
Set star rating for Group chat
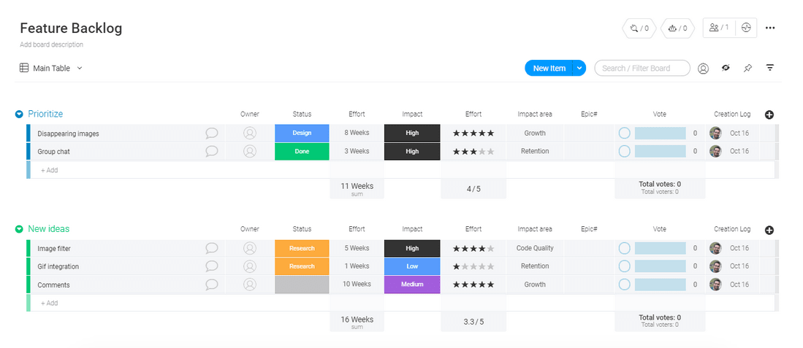pyautogui.click(x=473, y=151)
